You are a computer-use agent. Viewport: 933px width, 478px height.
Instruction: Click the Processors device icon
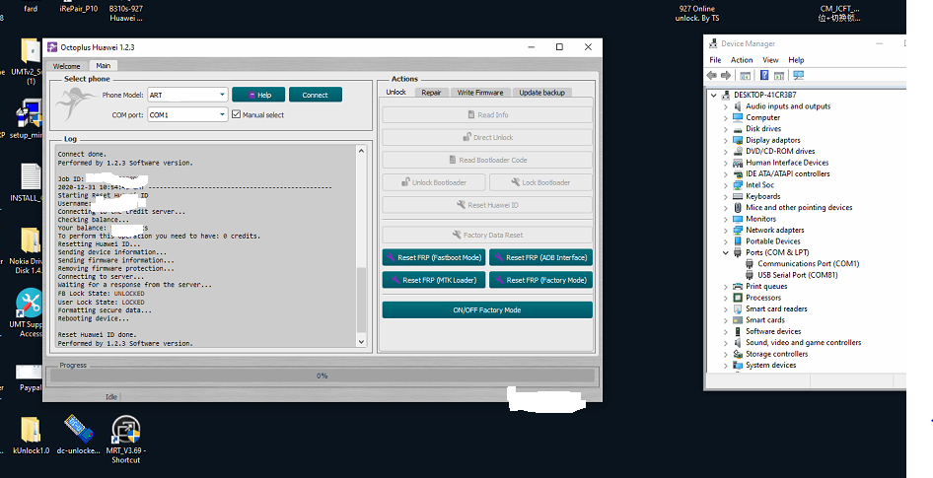[739, 298]
